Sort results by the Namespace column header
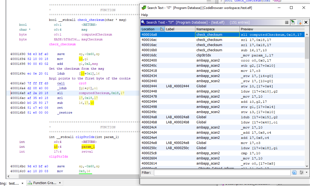 217,29
